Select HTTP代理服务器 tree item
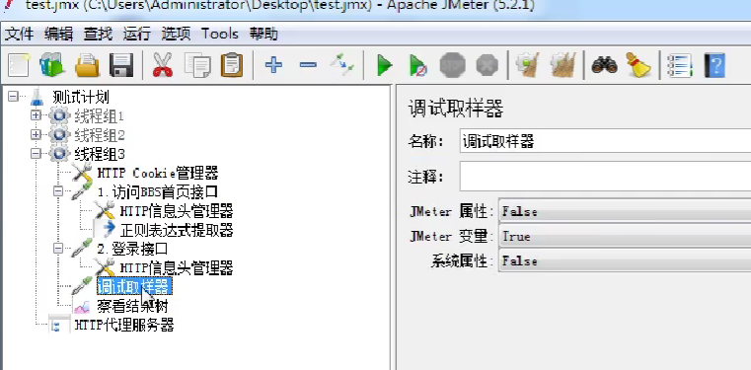The height and width of the screenshot is (370, 751). click(x=124, y=325)
